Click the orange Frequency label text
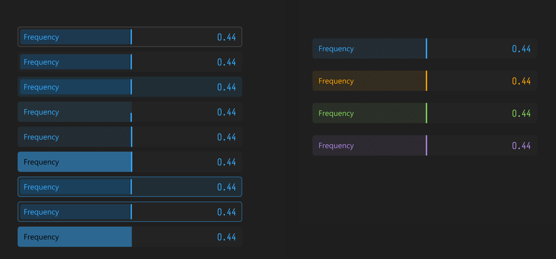The image size is (556, 259). [336, 81]
